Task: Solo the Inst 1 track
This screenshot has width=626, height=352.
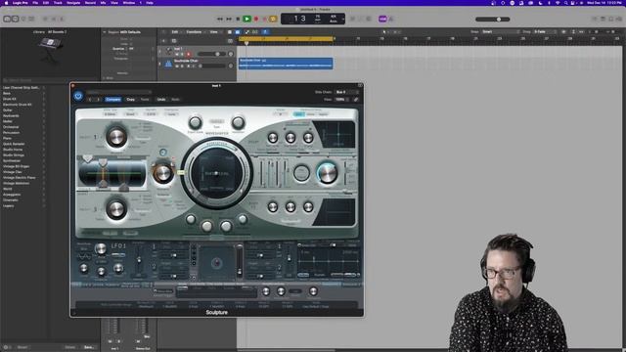Action: pos(183,55)
